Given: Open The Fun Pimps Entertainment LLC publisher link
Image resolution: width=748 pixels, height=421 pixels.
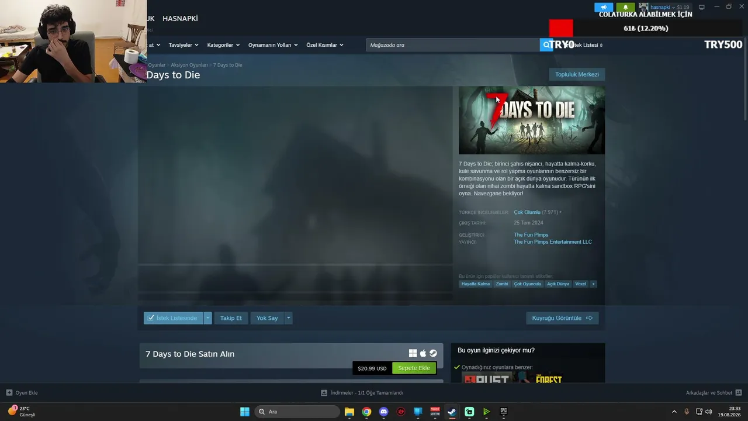Looking at the screenshot, I should point(553,242).
